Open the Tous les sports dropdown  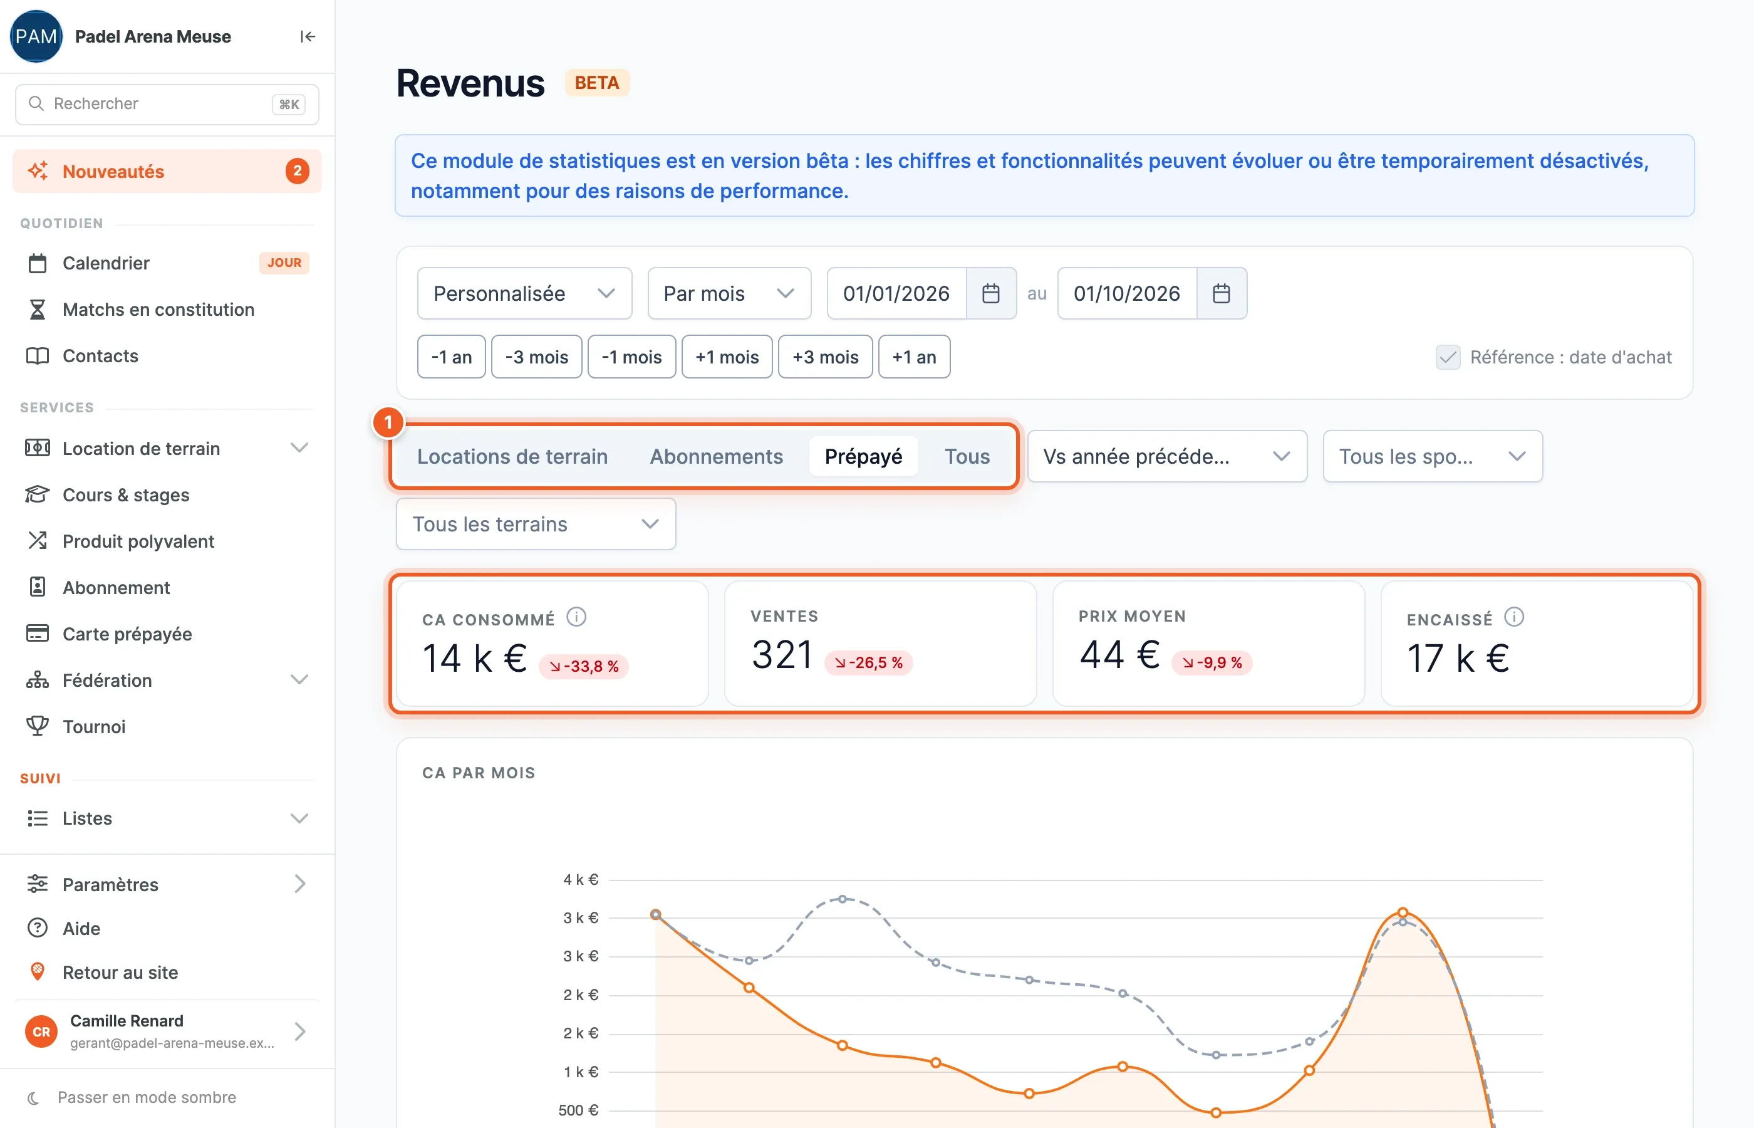point(1432,456)
